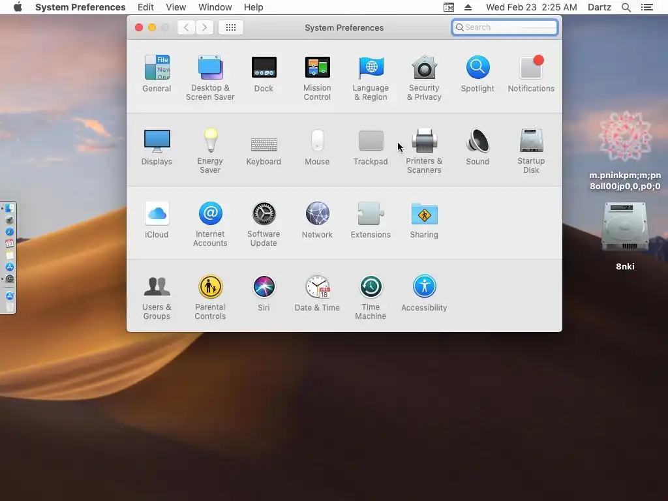668x501 pixels.
Task: Open the View menu
Action: (x=176, y=7)
